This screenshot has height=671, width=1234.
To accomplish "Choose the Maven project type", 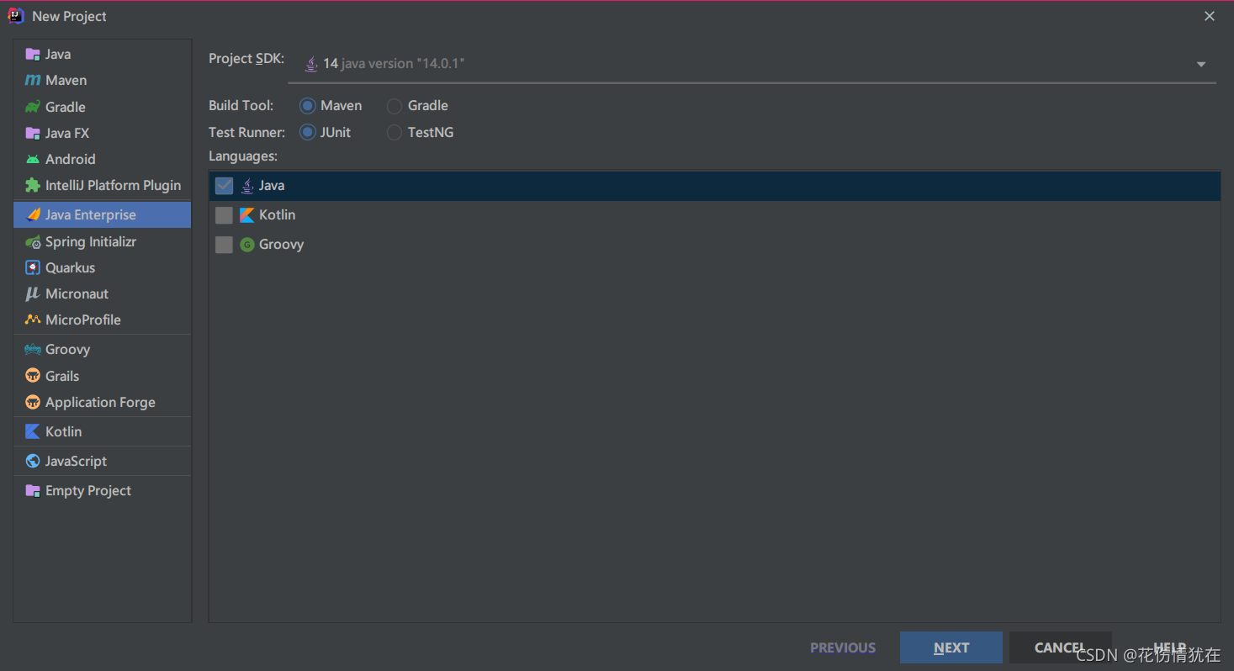I will (x=103, y=80).
